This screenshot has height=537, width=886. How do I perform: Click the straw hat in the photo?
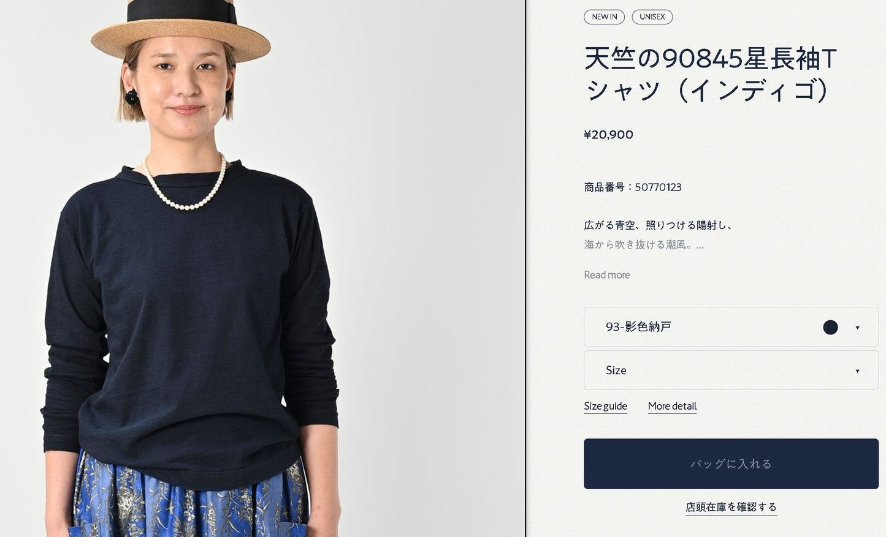(x=180, y=31)
